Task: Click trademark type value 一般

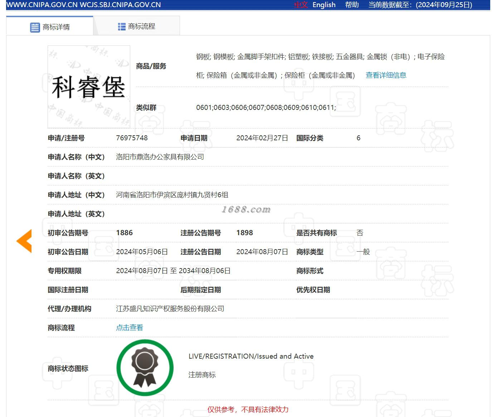Action: 363,252
